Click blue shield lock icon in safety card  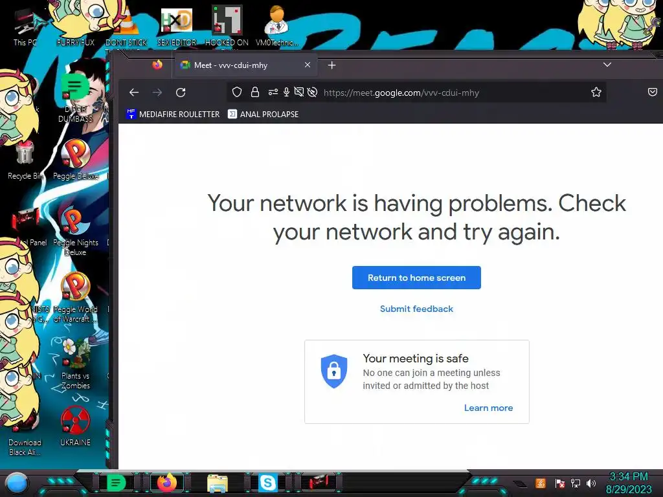coord(334,371)
